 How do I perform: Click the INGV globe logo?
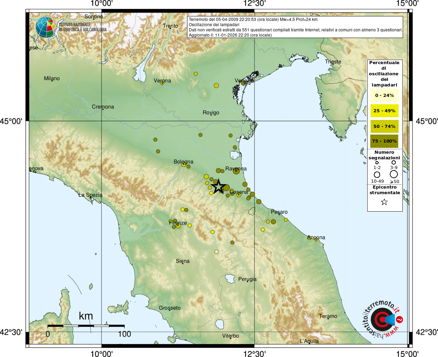(x=46, y=27)
